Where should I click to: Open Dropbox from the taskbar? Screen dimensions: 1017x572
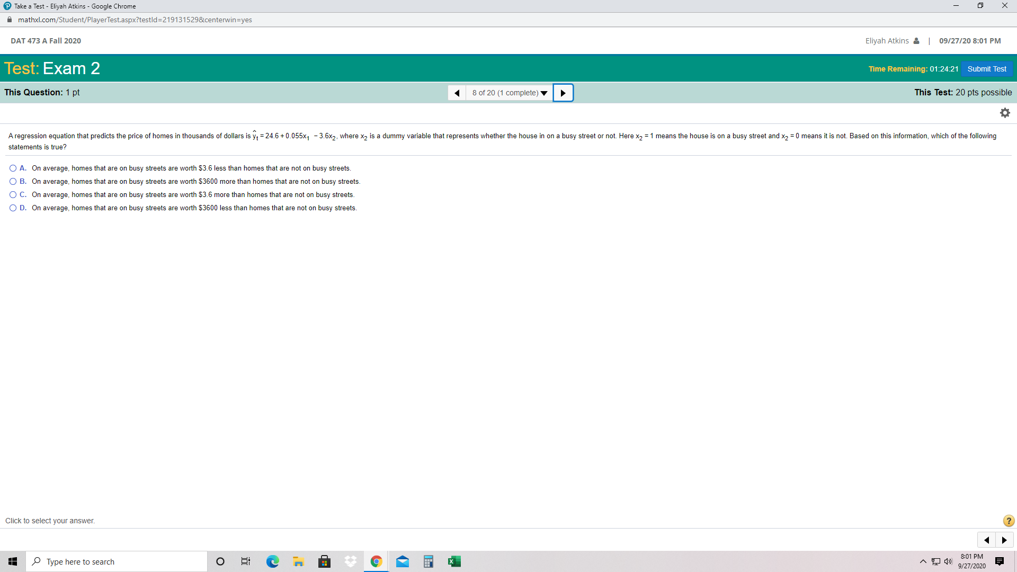(x=350, y=561)
